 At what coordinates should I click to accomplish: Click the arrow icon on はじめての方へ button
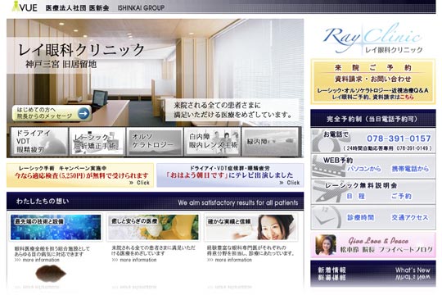coord(83,113)
